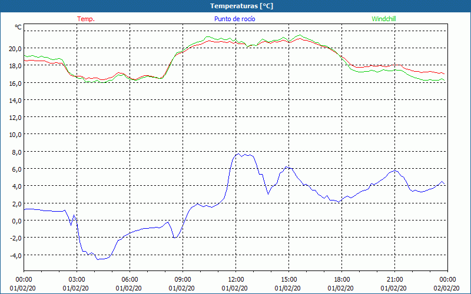Viewport: 471px width, 294px height.
Task: Click the 21:00 time axis label
Action: 394,280
